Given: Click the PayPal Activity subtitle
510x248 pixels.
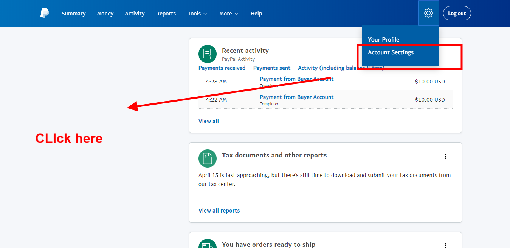Looking at the screenshot, I should (238, 59).
